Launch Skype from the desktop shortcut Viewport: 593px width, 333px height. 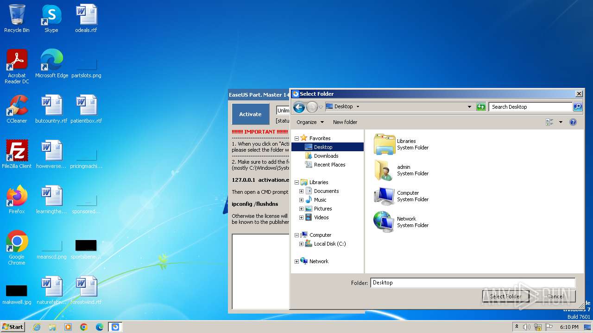[51, 18]
